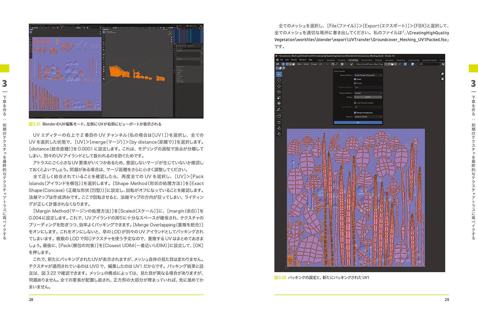
Task: Open the Rotation Method dropdown
Action: tap(368, 87)
